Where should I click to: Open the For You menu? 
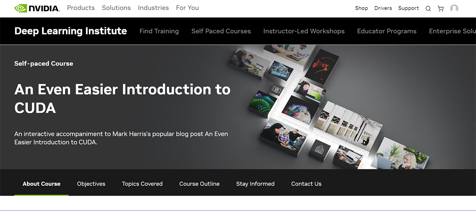pyautogui.click(x=188, y=8)
